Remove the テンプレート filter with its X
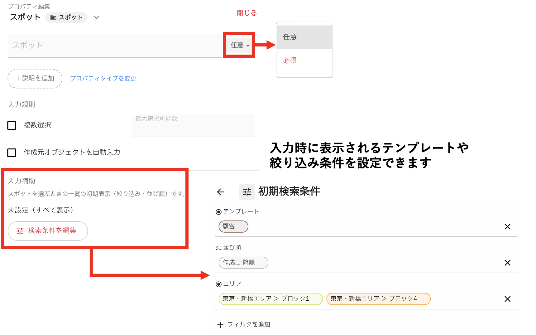This screenshot has width=536, height=335. [507, 227]
